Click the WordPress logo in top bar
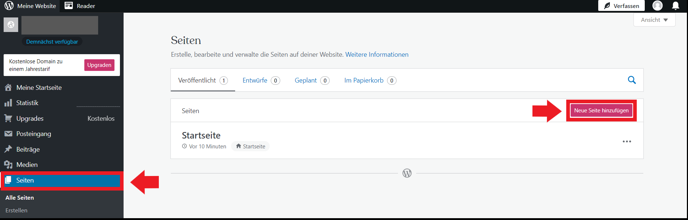The width and height of the screenshot is (688, 220). [9, 5]
